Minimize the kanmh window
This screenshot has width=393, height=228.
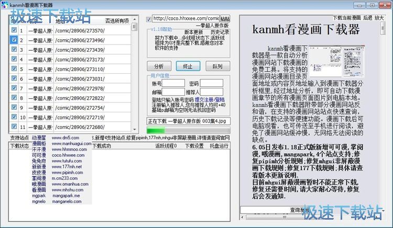[359, 5]
